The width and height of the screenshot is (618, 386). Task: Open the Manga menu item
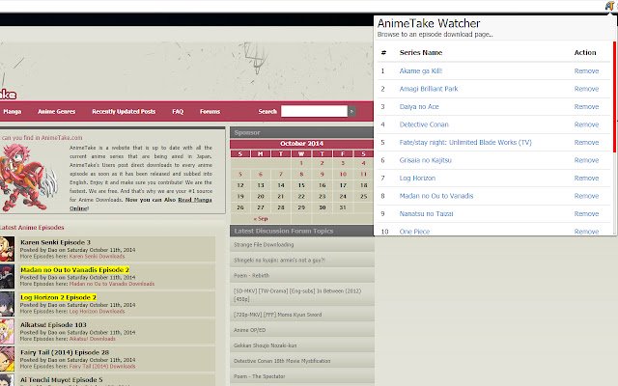coord(13,112)
